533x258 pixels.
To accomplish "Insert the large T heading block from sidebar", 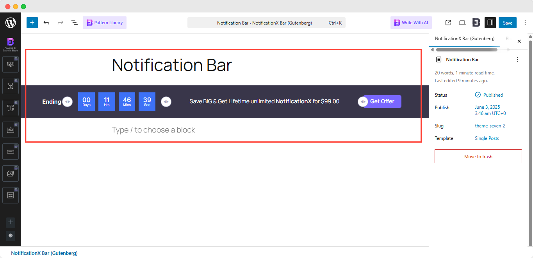I will point(11,108).
